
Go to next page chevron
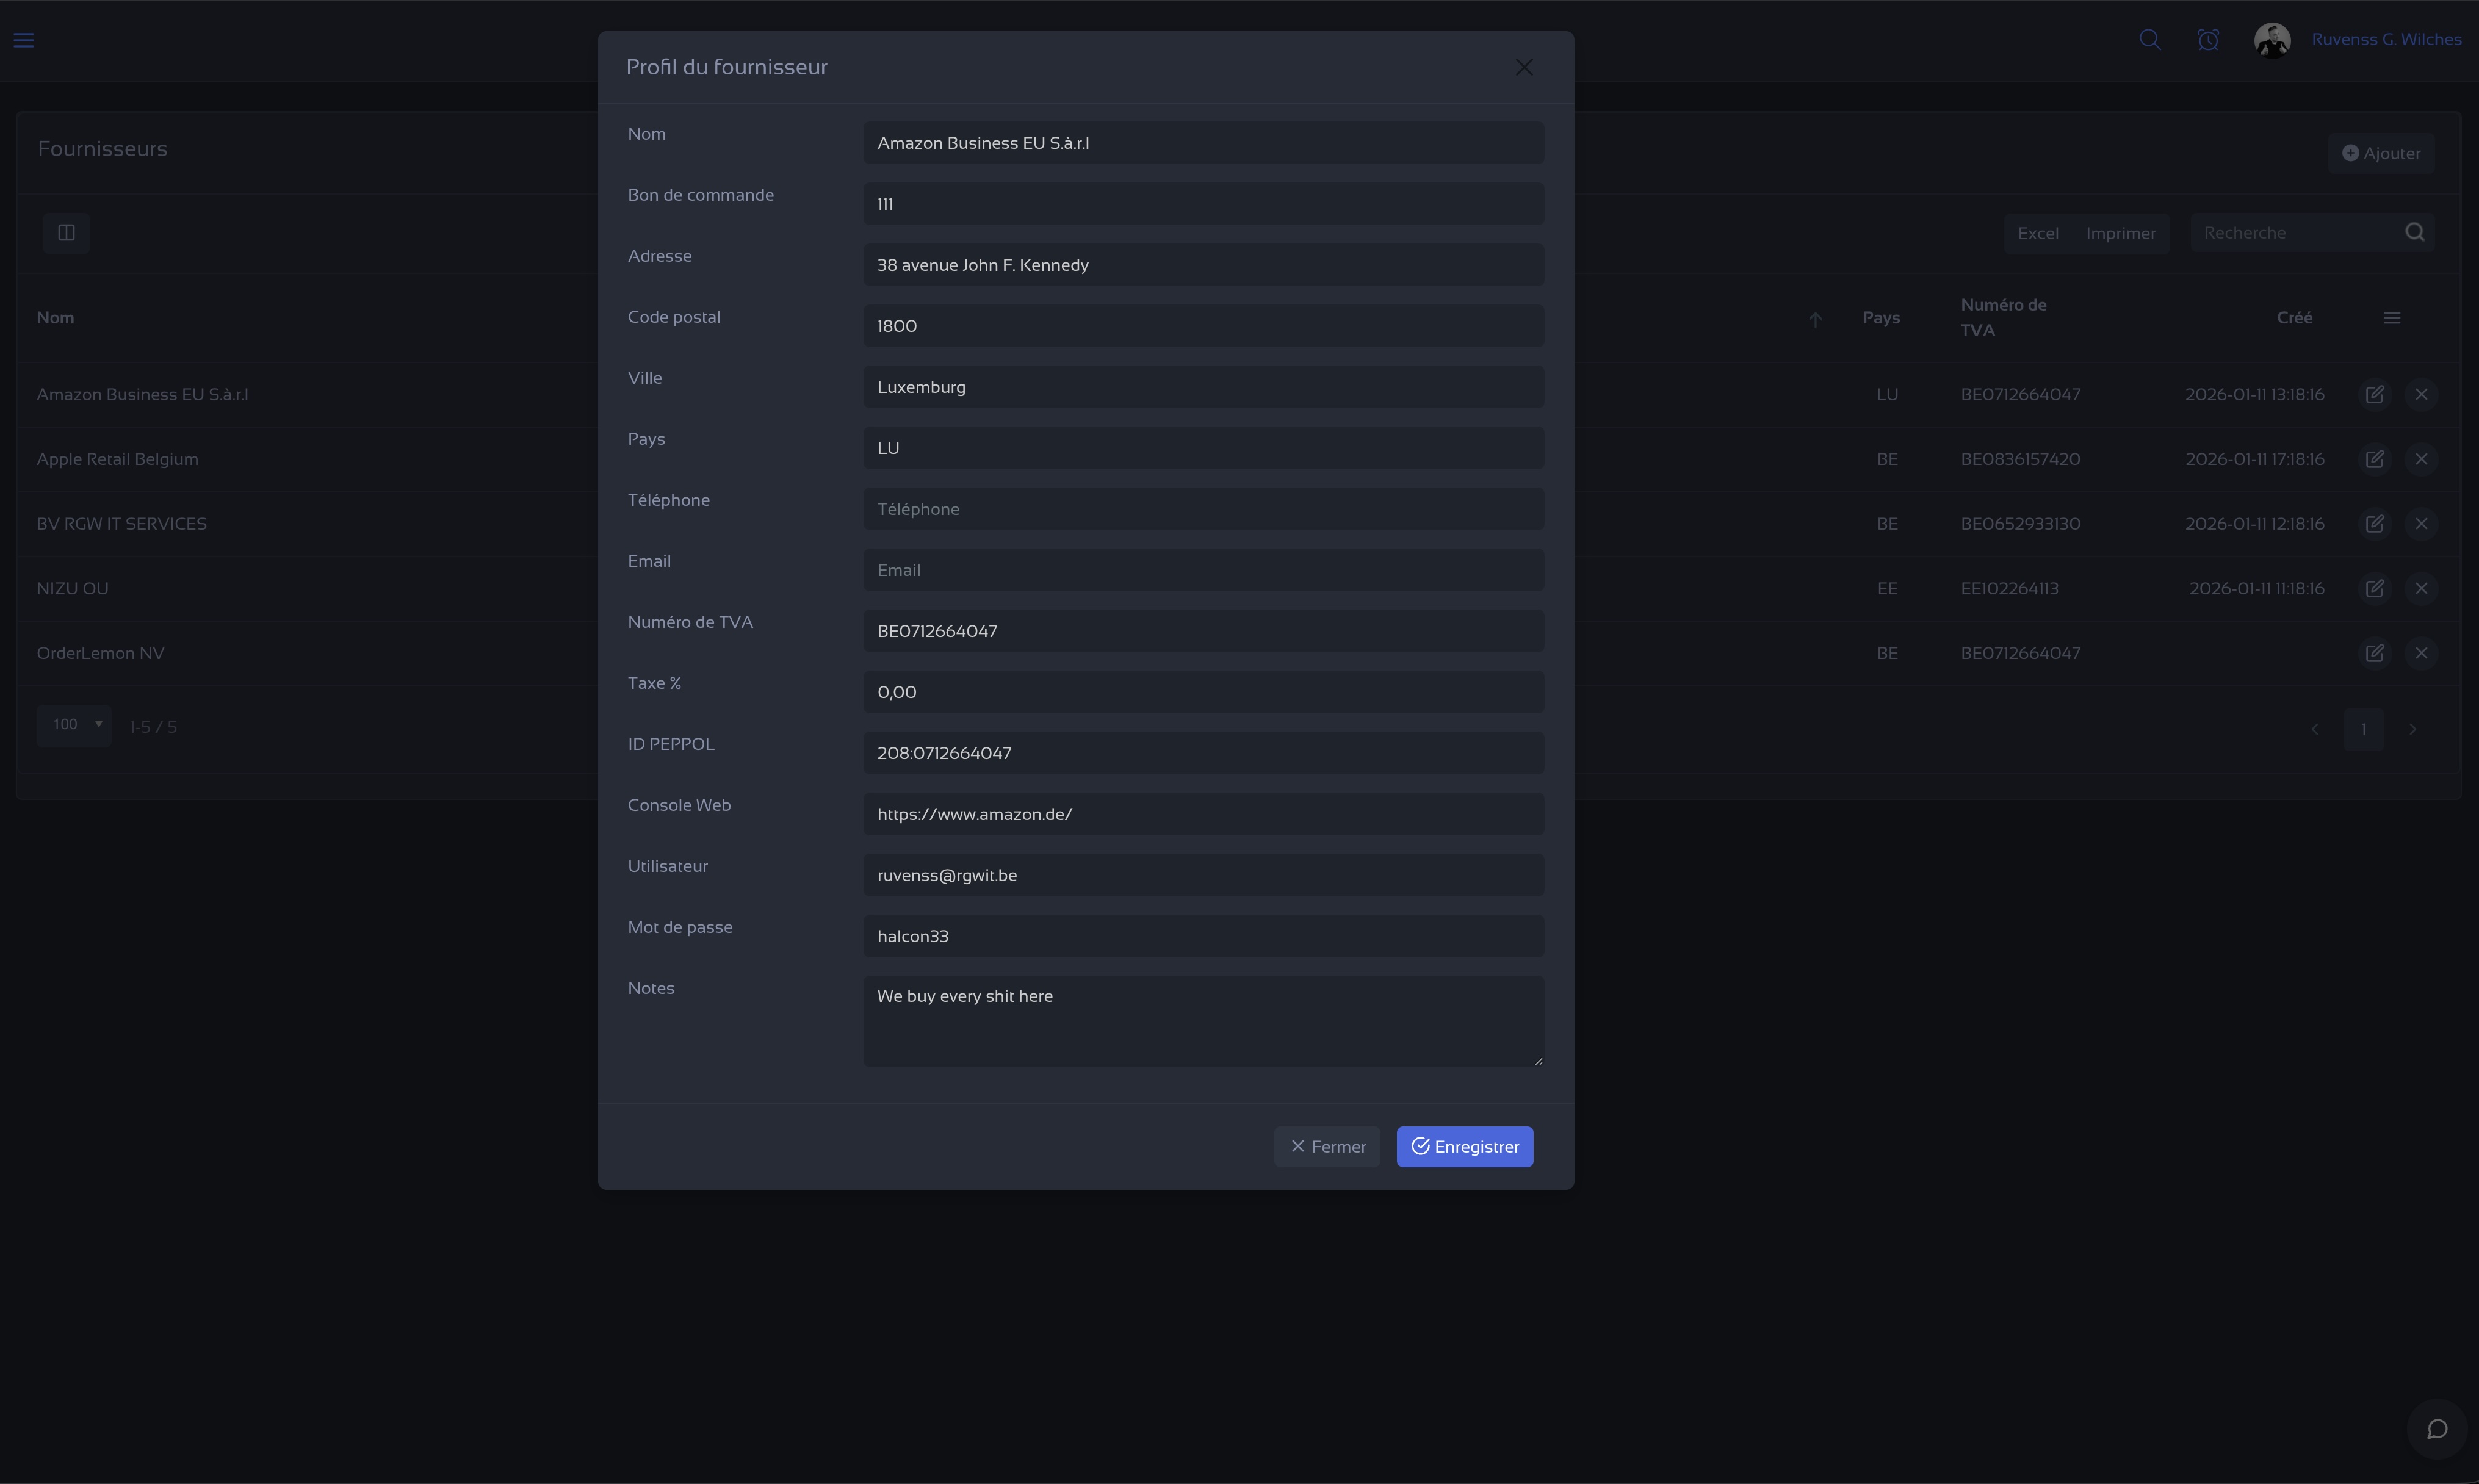[x=2412, y=729]
